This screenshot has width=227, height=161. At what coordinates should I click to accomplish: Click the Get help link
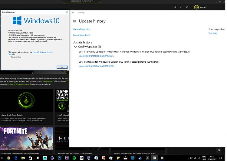213,33
